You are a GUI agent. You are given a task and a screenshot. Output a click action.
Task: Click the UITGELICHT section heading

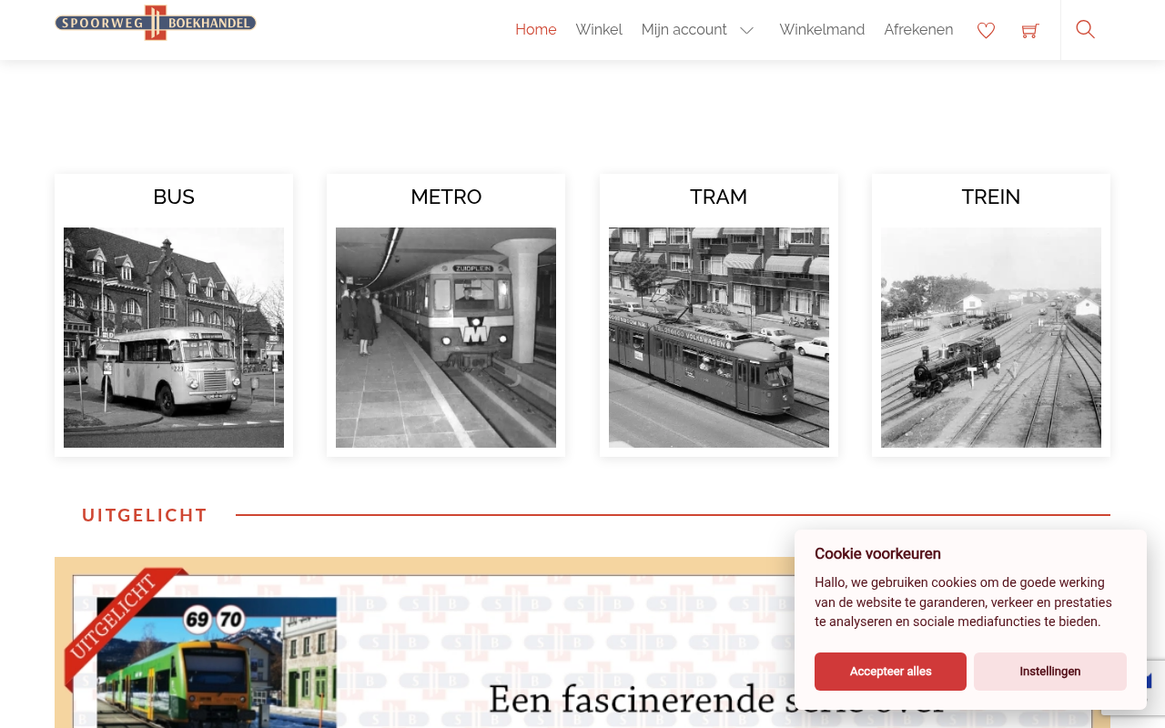click(x=145, y=515)
